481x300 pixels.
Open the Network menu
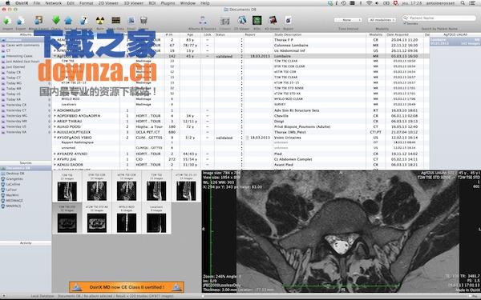[54, 3]
